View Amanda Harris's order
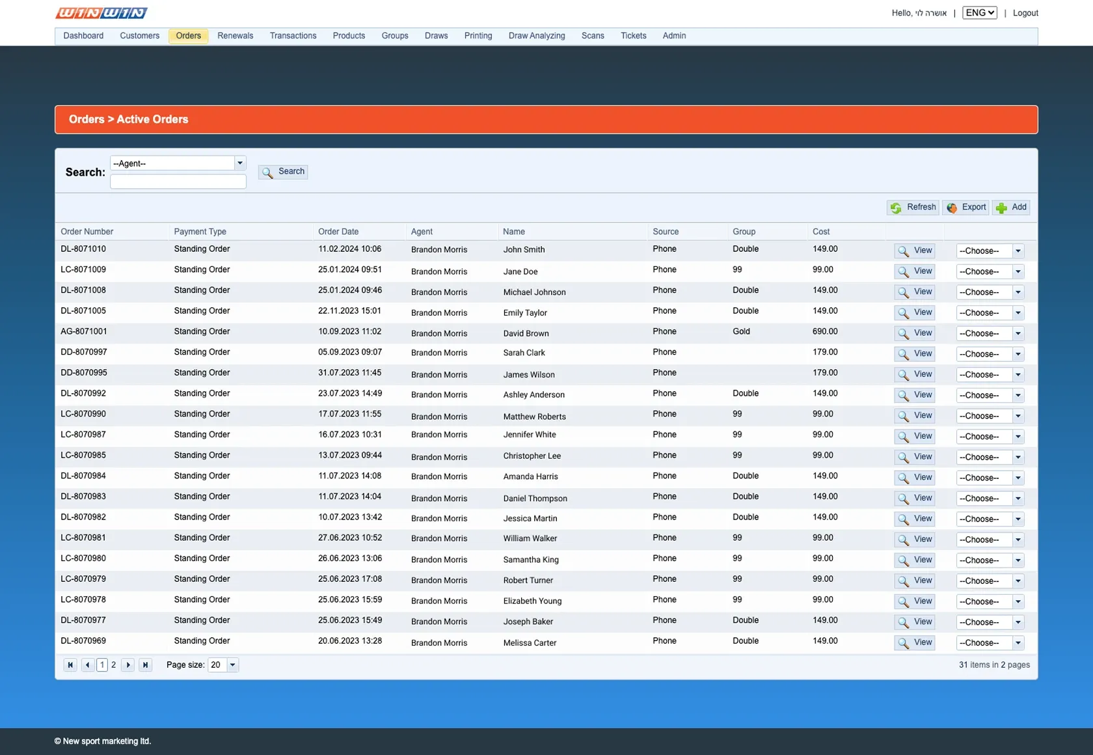This screenshot has height=755, width=1093. [x=915, y=478]
